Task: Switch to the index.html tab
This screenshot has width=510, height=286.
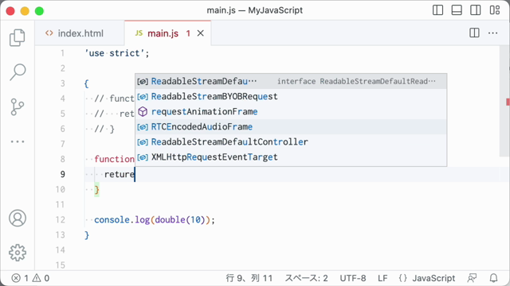Action: coord(74,33)
